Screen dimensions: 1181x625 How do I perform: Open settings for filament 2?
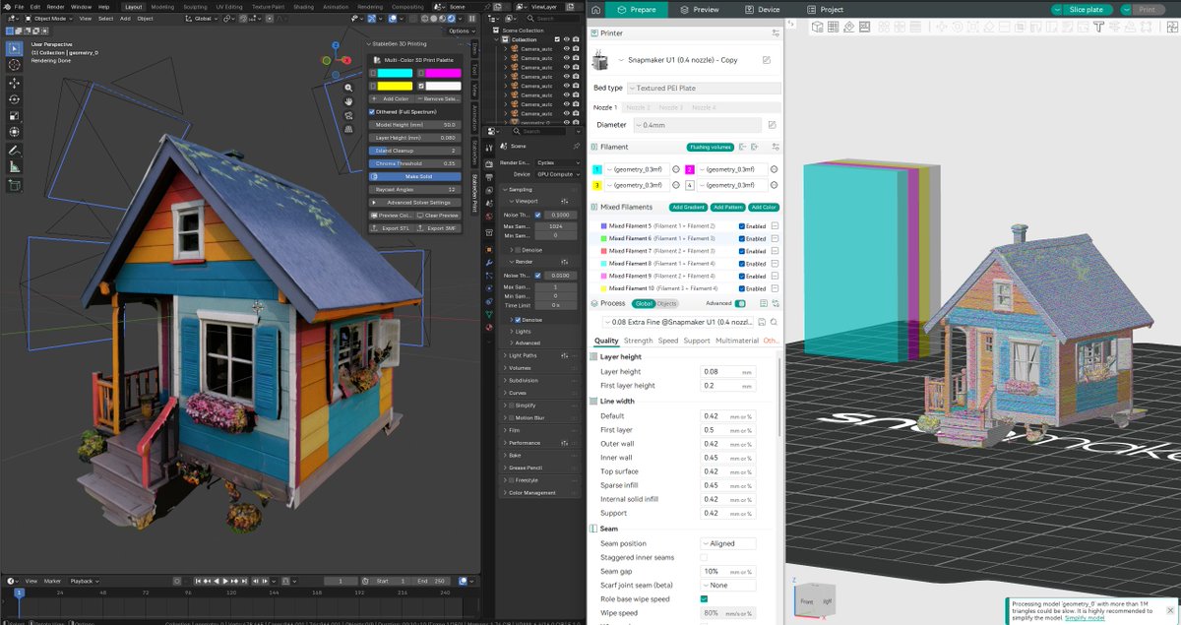pyautogui.click(x=775, y=169)
